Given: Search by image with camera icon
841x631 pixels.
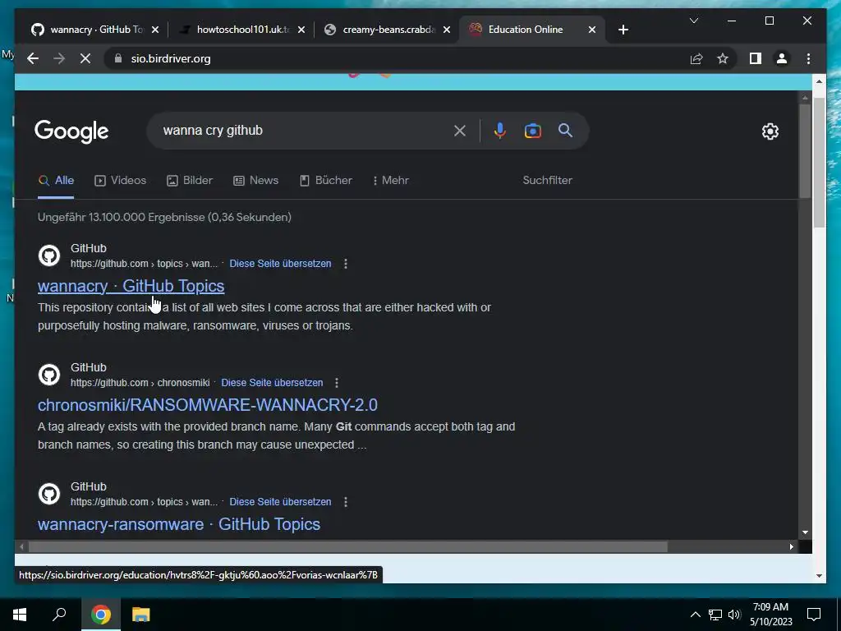Looking at the screenshot, I should [x=532, y=131].
